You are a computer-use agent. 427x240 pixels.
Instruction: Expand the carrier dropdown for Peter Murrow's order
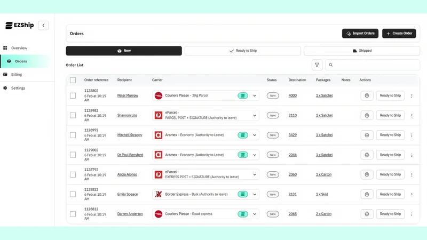(255, 96)
